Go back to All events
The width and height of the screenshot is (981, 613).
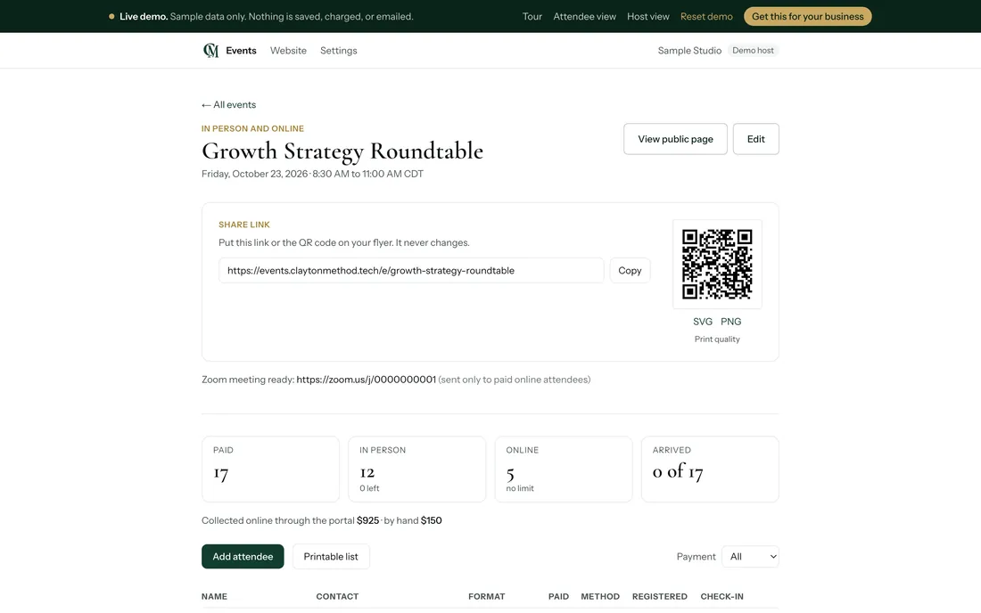(229, 104)
